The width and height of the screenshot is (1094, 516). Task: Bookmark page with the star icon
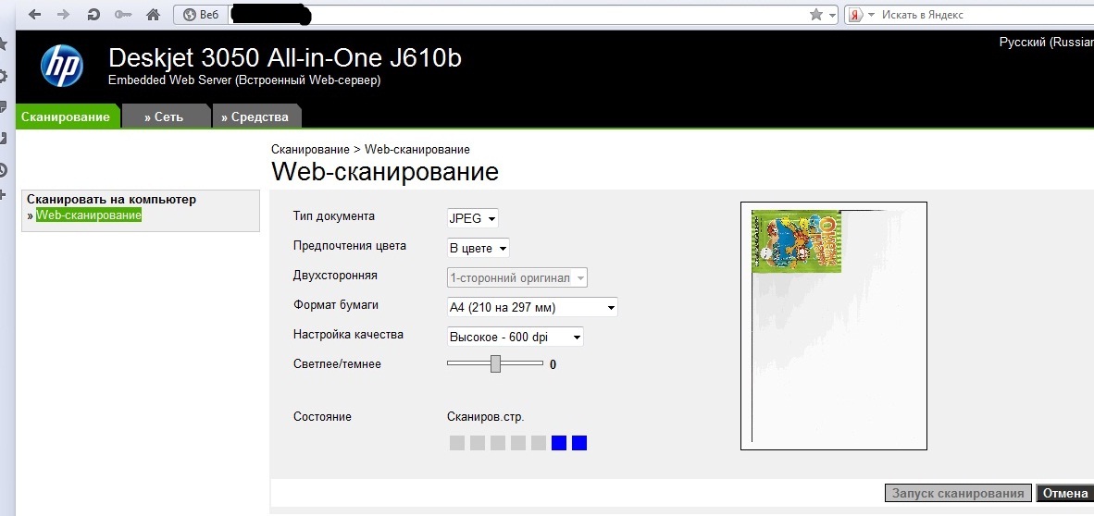(x=815, y=15)
